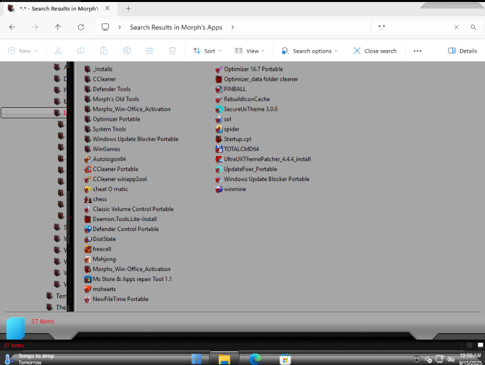Select the WinGames folder
Screen dimensions: 485x365
102,149
